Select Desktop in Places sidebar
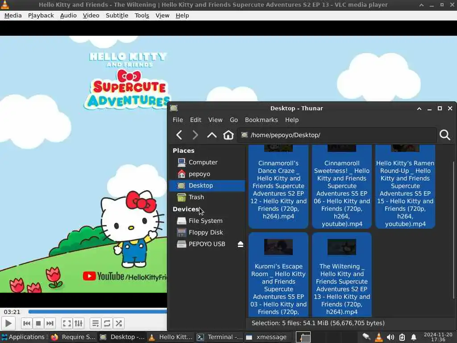The height and width of the screenshot is (343, 457). (208, 185)
